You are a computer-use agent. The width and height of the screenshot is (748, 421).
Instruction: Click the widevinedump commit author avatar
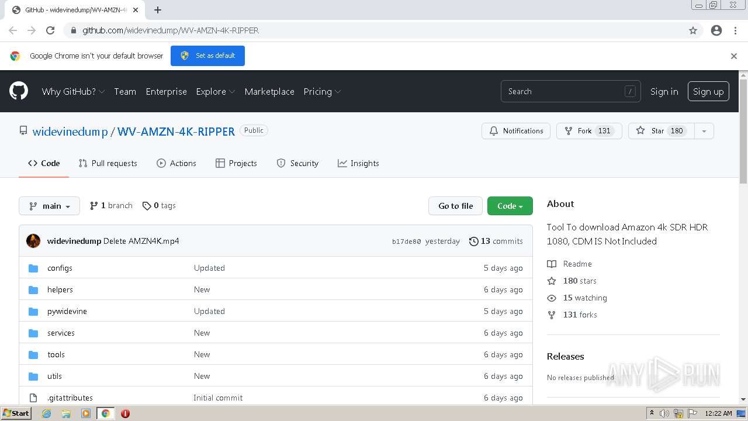coord(33,241)
